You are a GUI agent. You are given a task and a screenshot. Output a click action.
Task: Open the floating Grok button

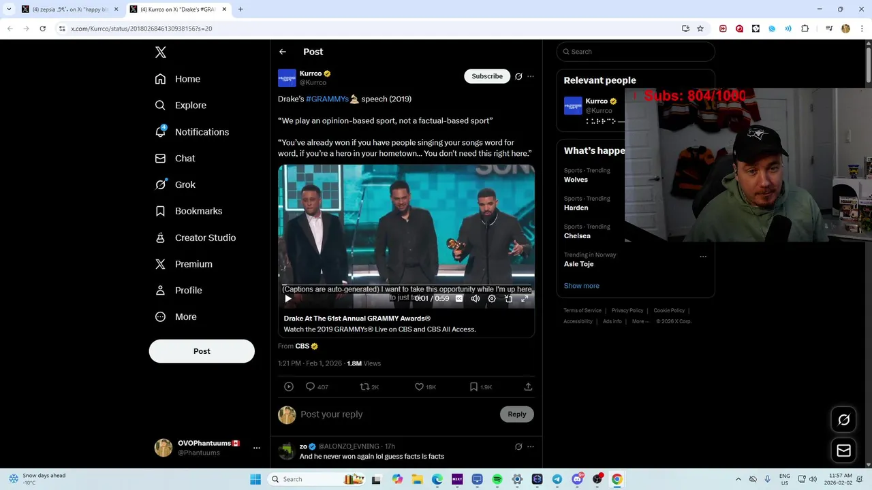(843, 420)
